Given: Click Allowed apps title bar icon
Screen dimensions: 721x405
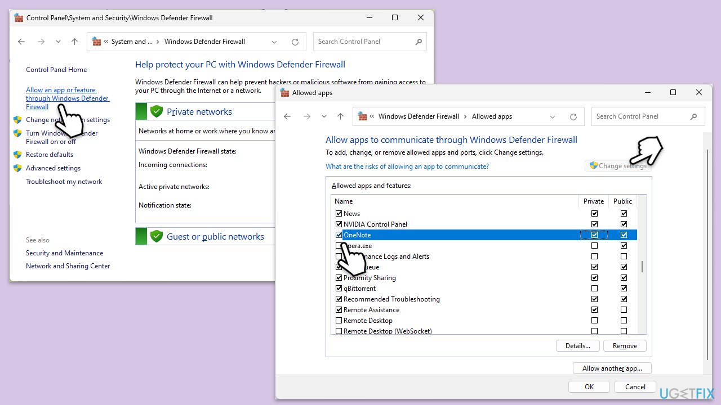Looking at the screenshot, I should (x=285, y=92).
